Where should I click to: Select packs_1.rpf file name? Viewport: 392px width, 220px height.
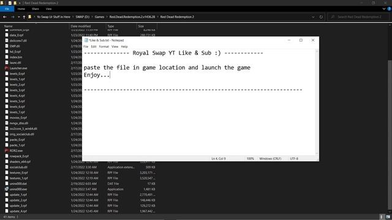pos(17,145)
